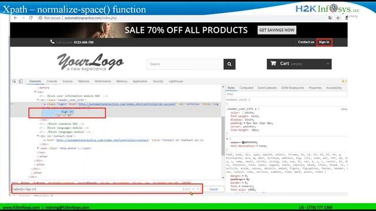Click the phone icon in the site header
This screenshot has height=211, width=376.
point(52,42)
